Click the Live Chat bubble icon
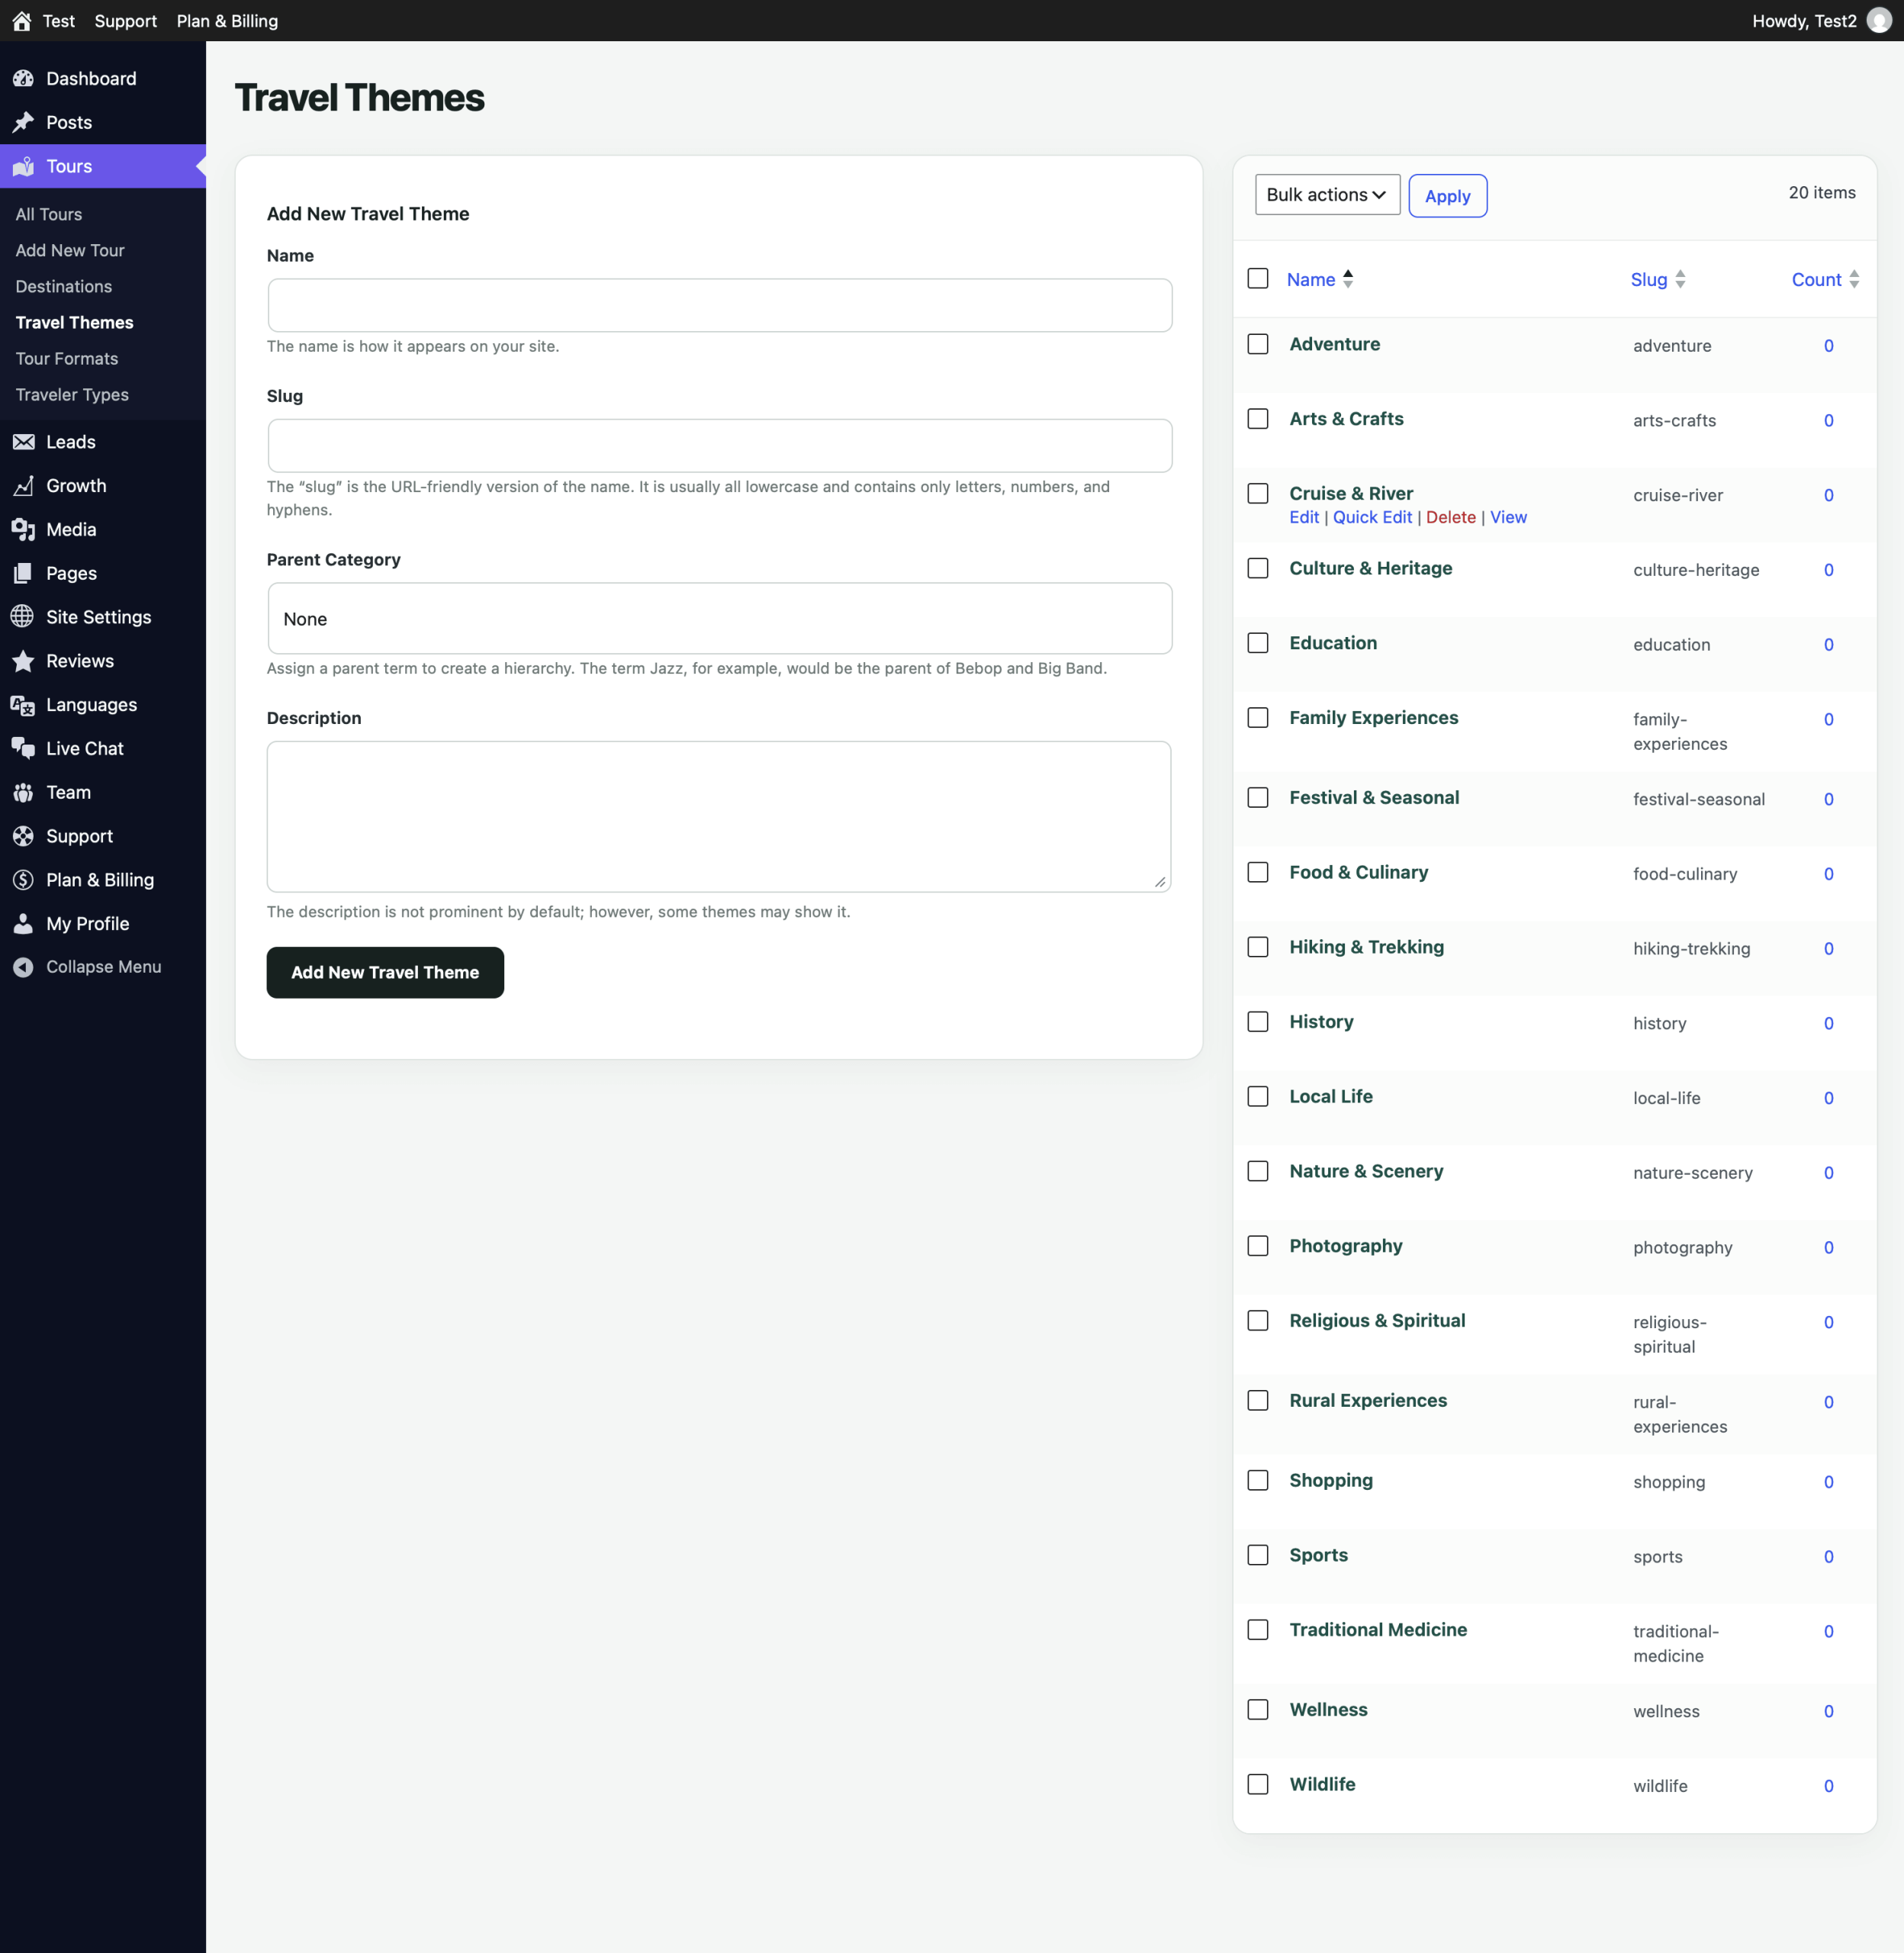 (24, 749)
